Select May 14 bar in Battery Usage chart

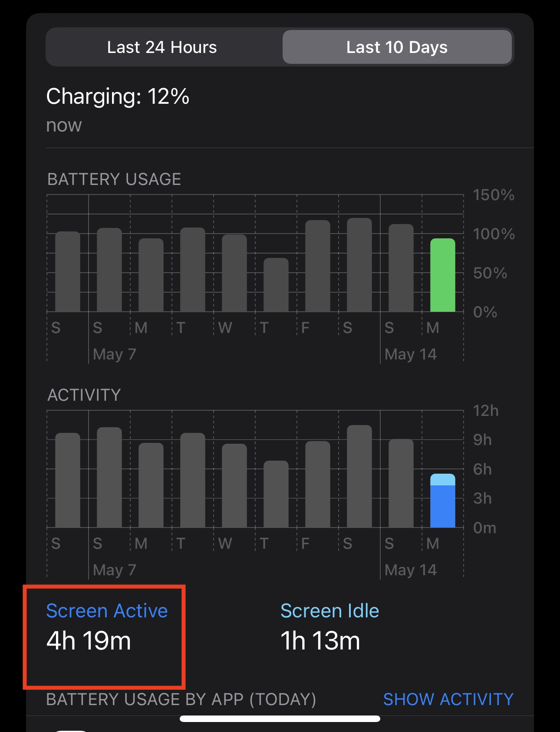(x=401, y=268)
